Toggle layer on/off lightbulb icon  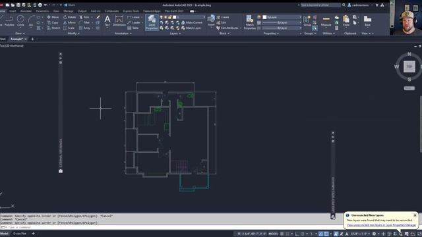(x=161, y=17)
